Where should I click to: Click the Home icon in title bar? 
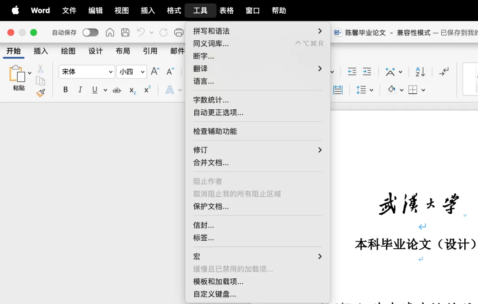pyautogui.click(x=110, y=32)
